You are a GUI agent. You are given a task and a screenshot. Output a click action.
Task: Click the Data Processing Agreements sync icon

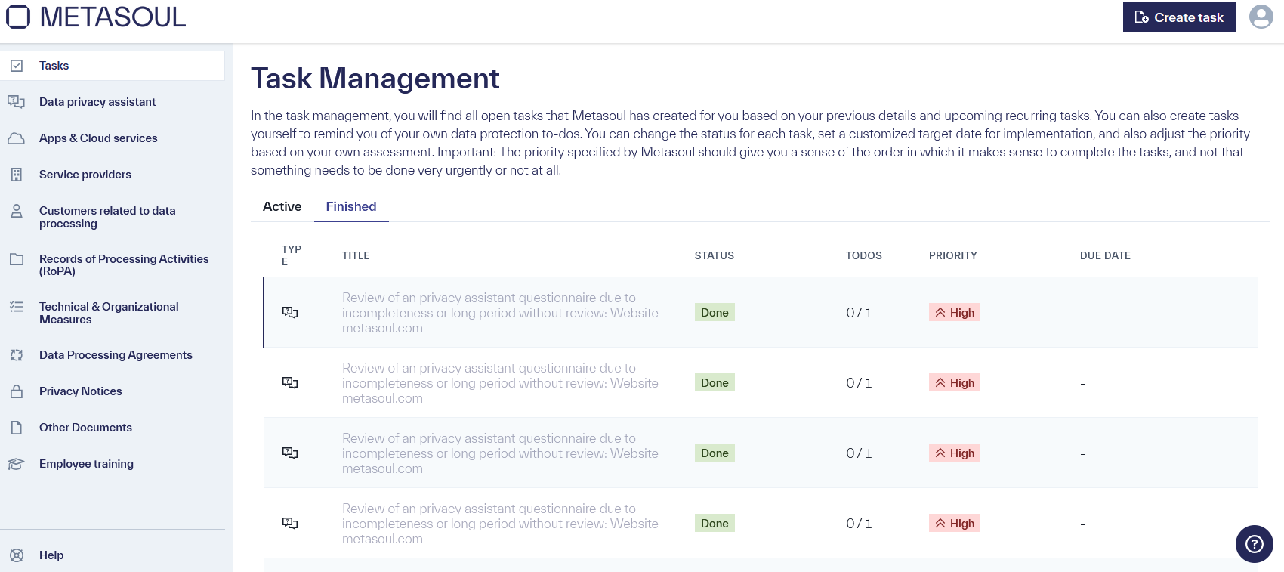tap(17, 354)
